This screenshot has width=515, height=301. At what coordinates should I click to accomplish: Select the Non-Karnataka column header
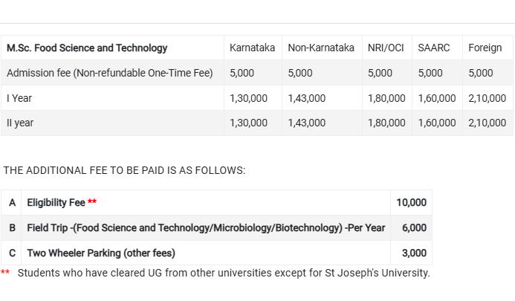tap(321, 48)
